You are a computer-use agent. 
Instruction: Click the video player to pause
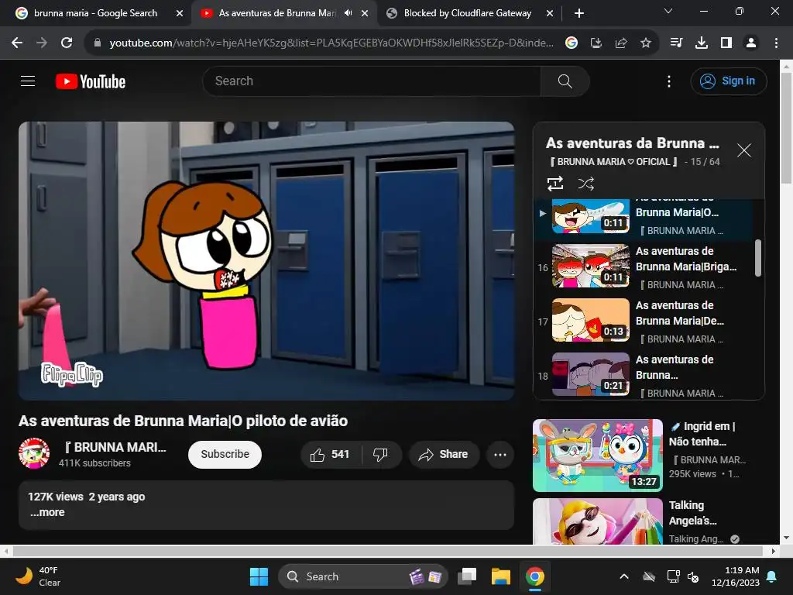tap(266, 260)
